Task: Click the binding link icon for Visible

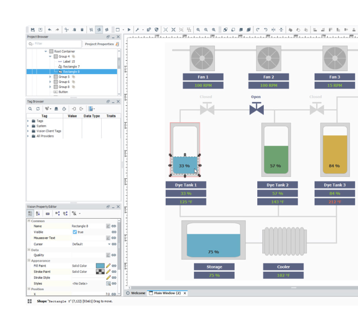Action: pos(114,232)
